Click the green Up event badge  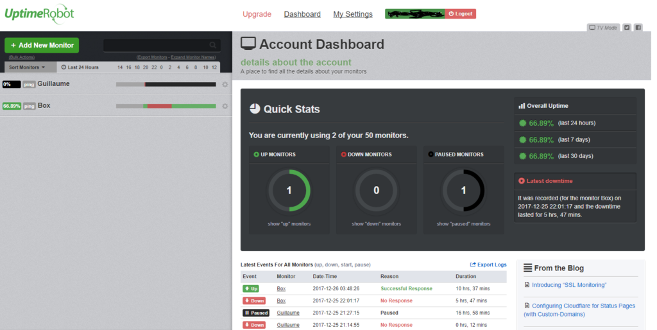(x=251, y=288)
